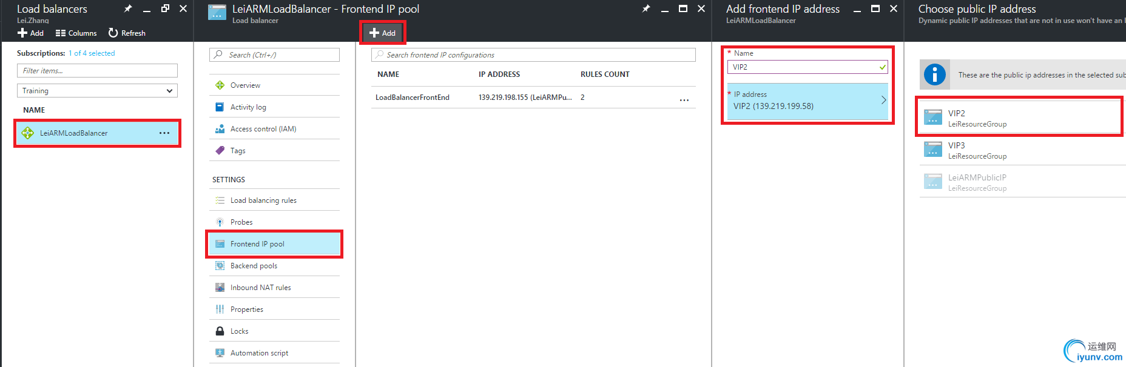Click the Backend pools icon

[220, 266]
